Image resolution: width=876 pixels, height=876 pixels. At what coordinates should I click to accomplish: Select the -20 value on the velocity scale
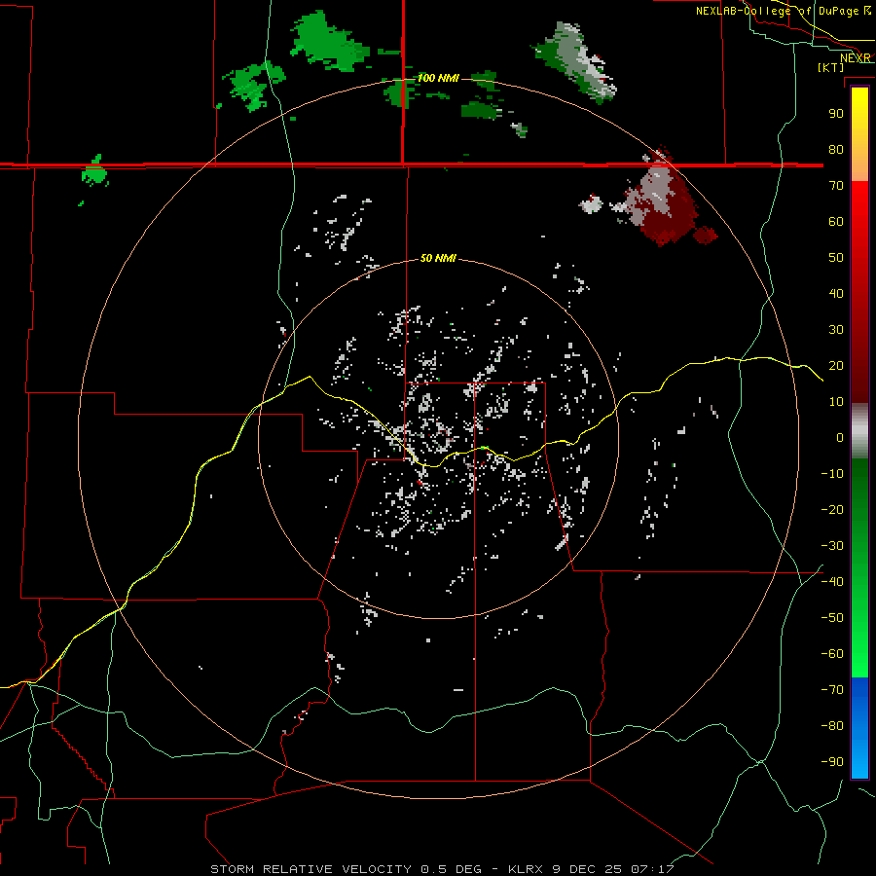[832, 509]
